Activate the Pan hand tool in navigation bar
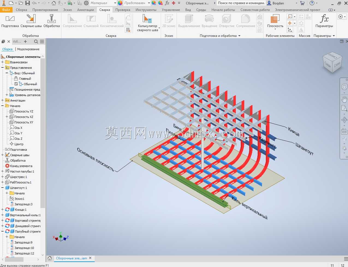The width and height of the screenshot is (348, 267). (344, 99)
